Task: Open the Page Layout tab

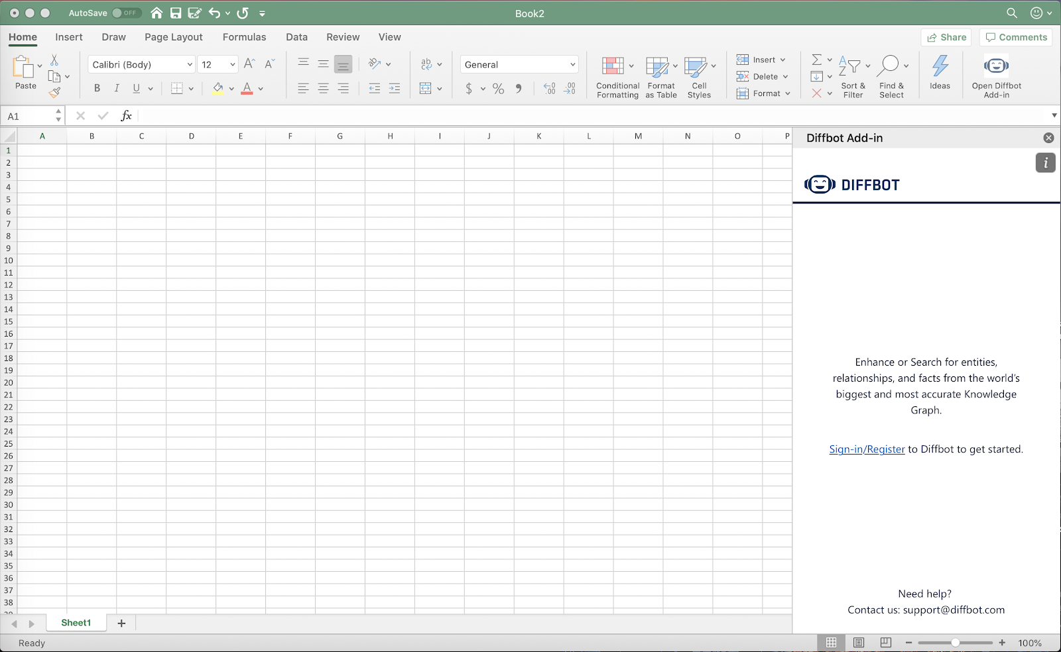Action: [x=174, y=37]
